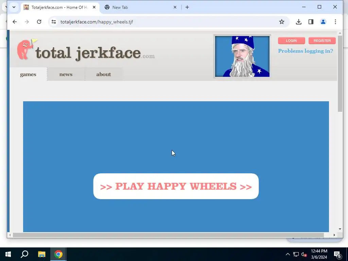Go back to the previous page
Viewport: 348px width, 261px height.
15,22
